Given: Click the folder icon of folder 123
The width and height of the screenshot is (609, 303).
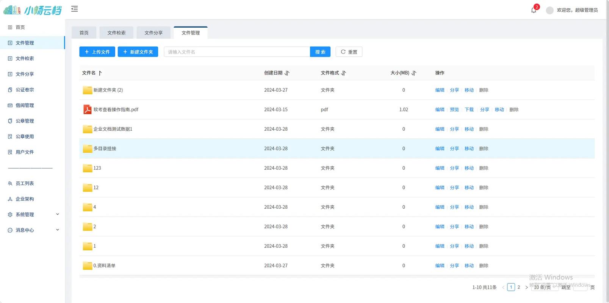Looking at the screenshot, I should [88, 168].
